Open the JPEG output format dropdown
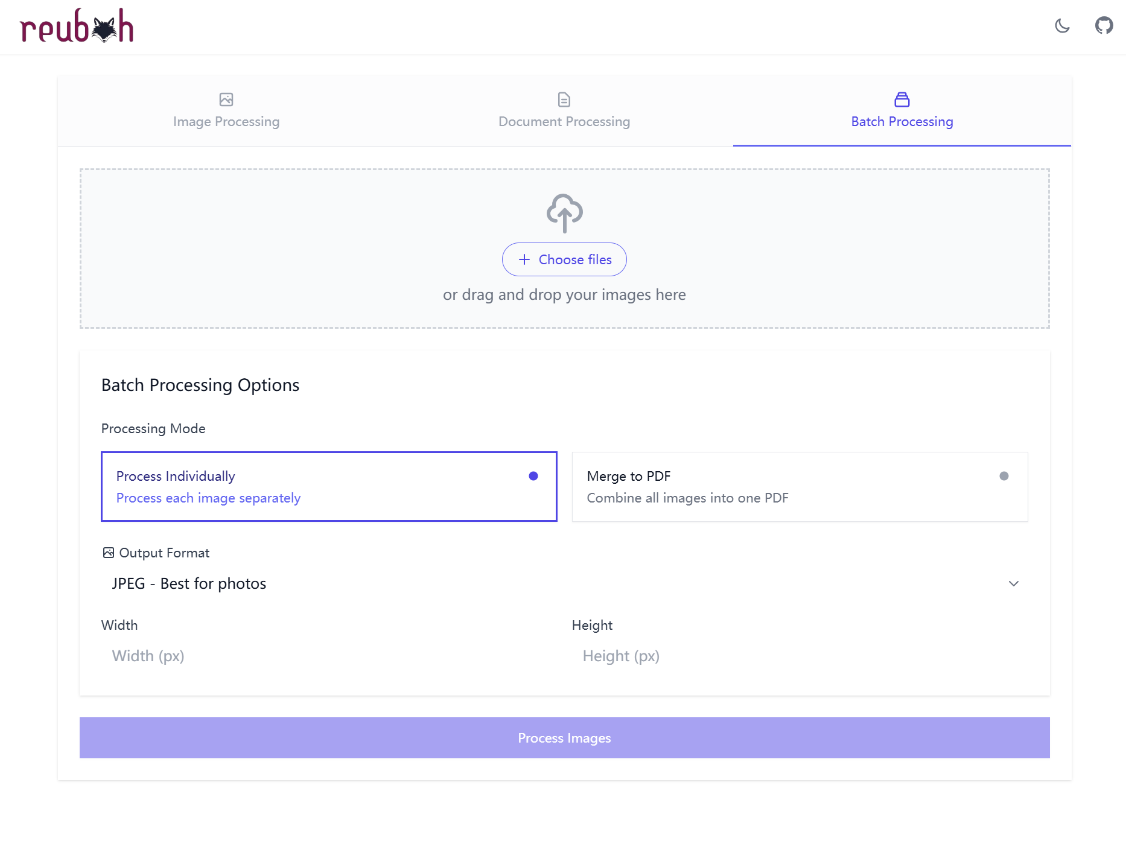 (564, 583)
